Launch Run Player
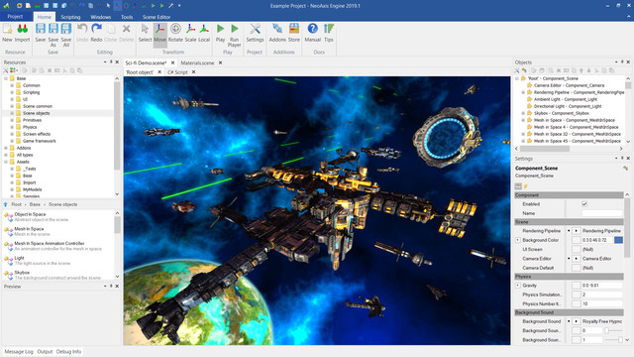 235,35
